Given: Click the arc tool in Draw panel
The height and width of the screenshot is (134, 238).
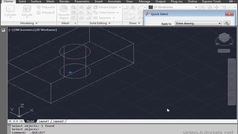Looking at the screenshot, I should tap(140, 7).
